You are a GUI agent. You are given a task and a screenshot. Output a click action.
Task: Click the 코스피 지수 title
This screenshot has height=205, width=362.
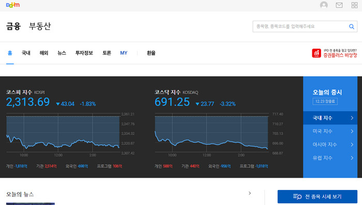click(x=19, y=92)
